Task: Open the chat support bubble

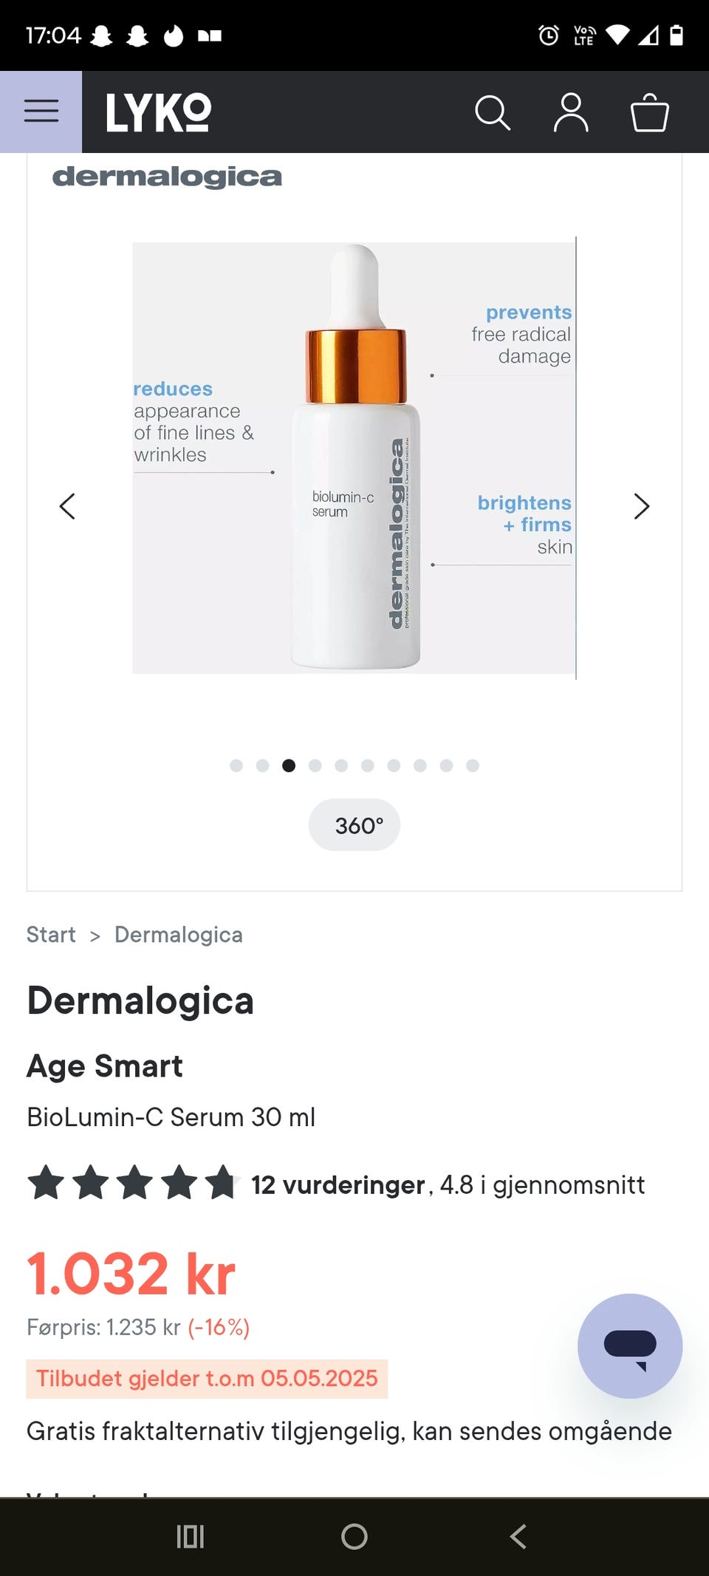Action: click(630, 1345)
